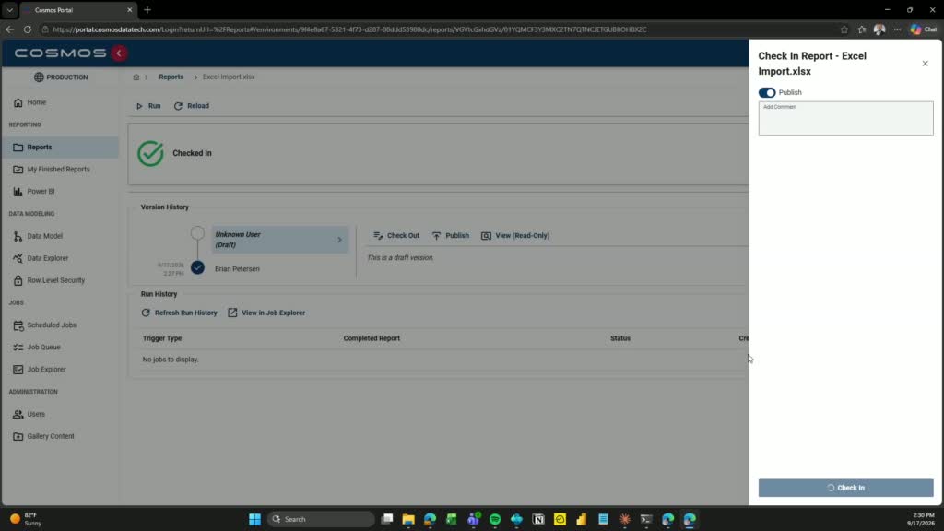Reload the report page
The height and width of the screenshot is (531, 944).
(192, 106)
